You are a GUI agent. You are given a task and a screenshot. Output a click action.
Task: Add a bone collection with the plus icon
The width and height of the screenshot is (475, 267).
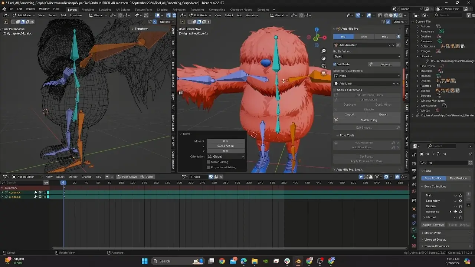[468, 194]
